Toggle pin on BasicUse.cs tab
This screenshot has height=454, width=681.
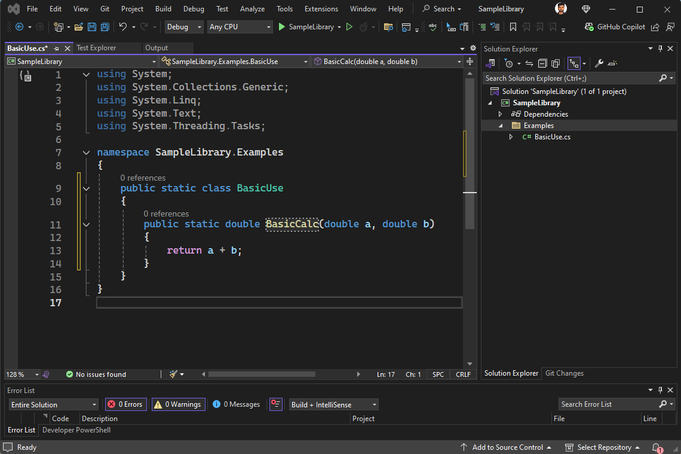[x=56, y=48]
